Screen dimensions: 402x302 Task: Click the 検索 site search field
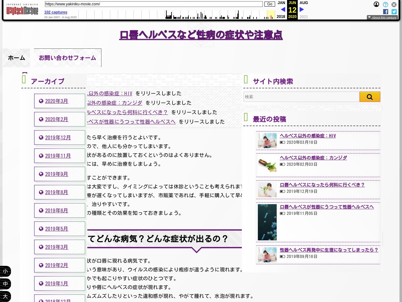point(301,97)
